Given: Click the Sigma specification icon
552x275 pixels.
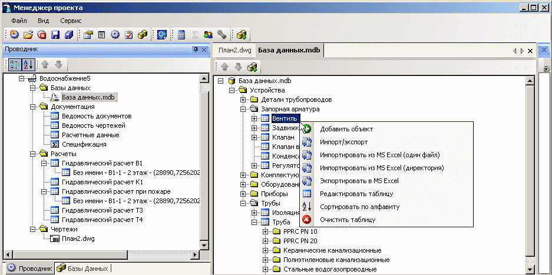Looking at the screenshot, I should coord(194,35).
